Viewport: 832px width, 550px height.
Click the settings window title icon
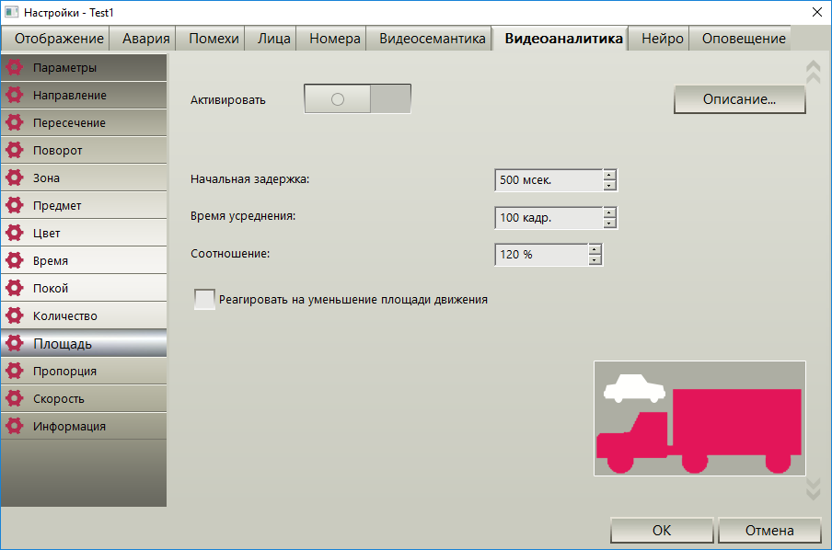11,12
